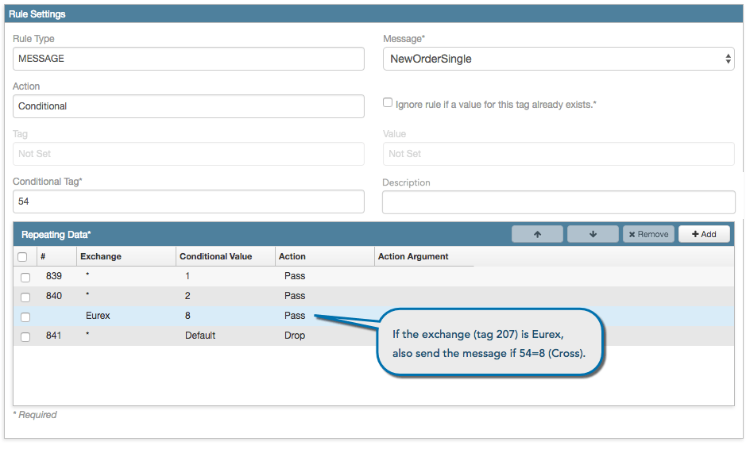Select checkbox for row 840

(25, 297)
